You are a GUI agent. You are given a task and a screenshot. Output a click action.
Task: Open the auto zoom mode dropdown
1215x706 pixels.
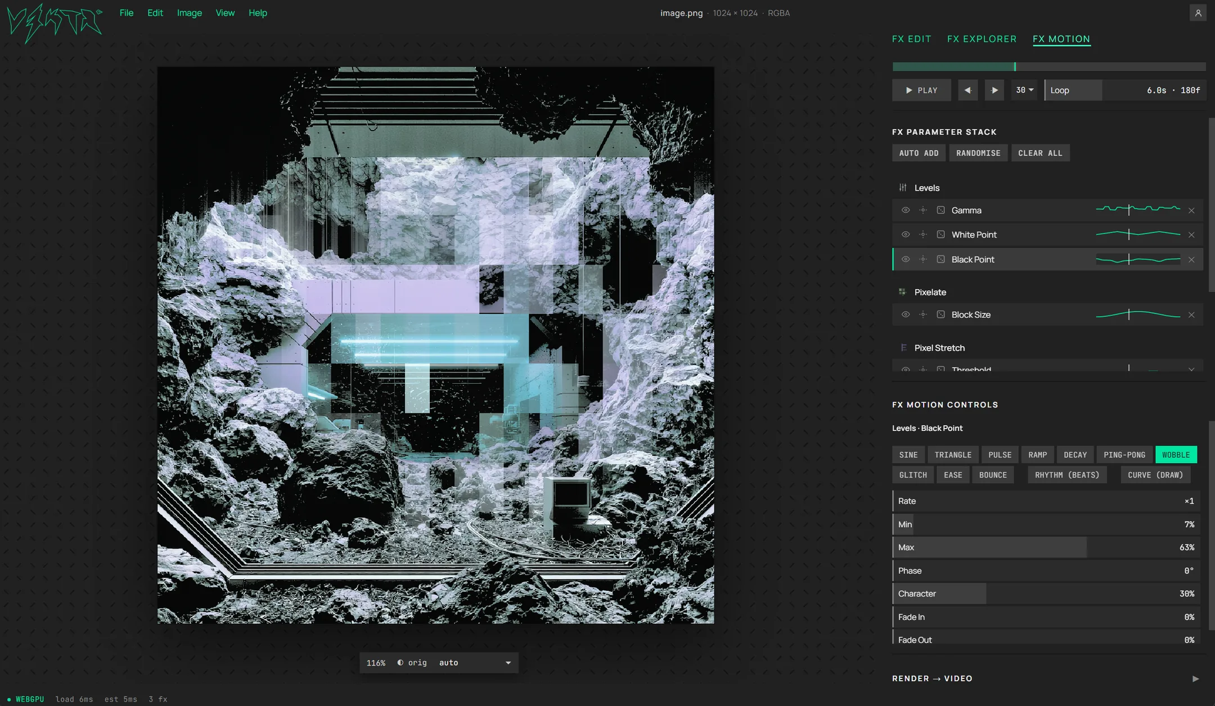point(475,663)
